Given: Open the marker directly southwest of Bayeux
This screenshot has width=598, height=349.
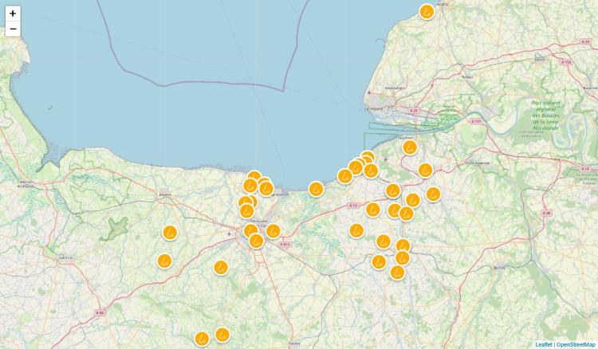Looking at the screenshot, I should (x=170, y=233).
